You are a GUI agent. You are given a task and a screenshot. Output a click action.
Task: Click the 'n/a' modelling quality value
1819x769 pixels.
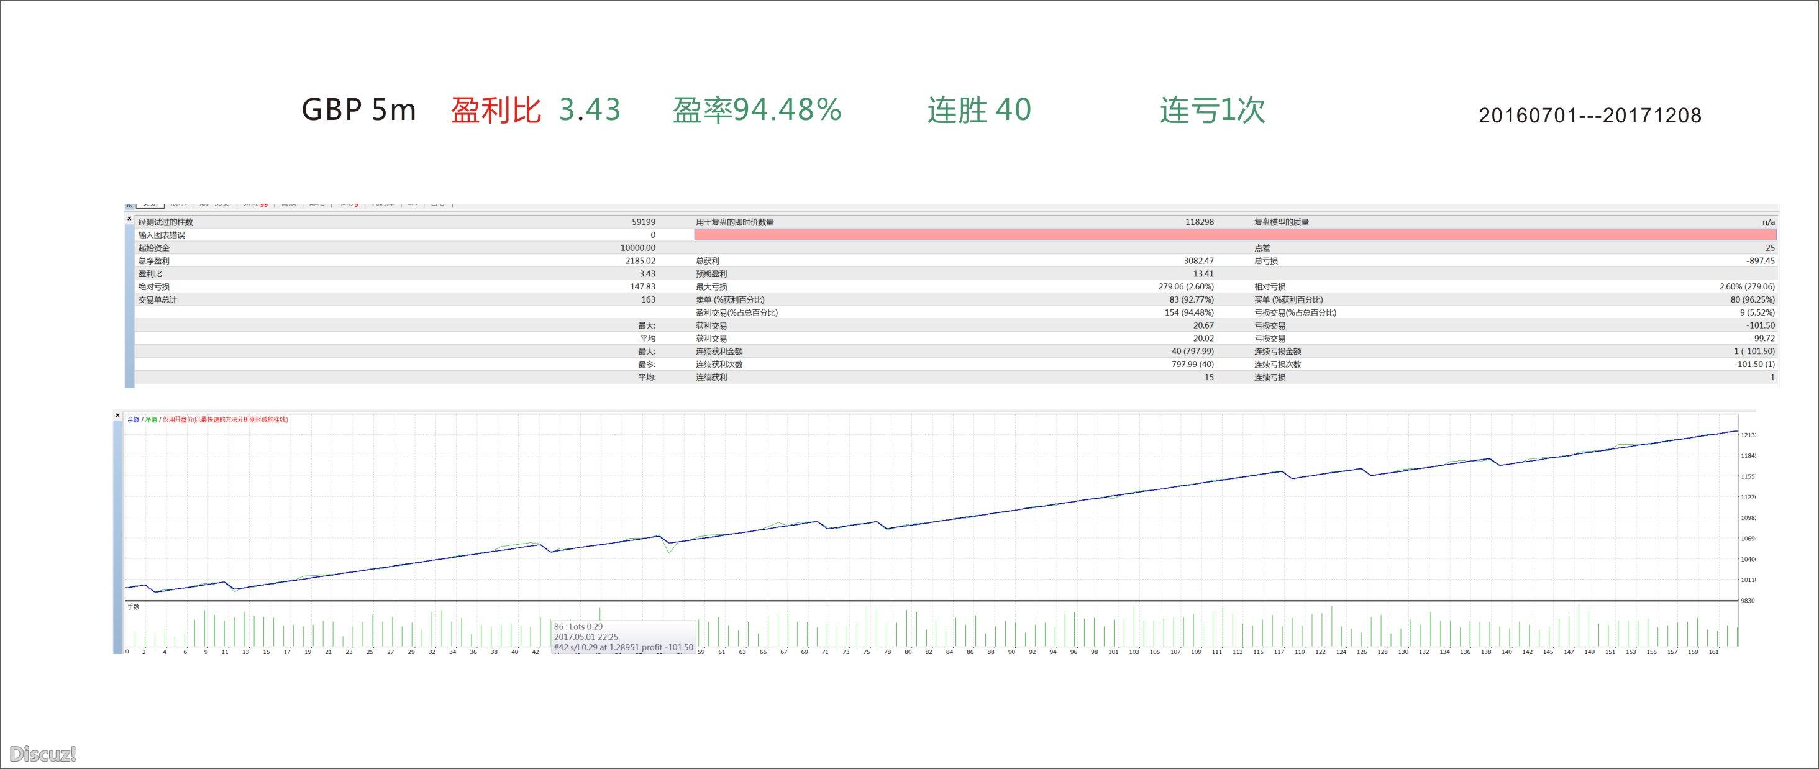[1769, 222]
